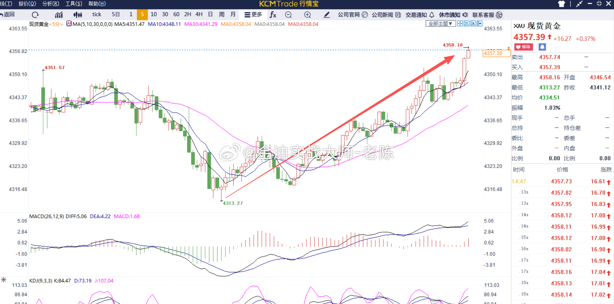614x304 pixels.
Task: Click the sun icon beside KDJ panel
Action: coord(4,280)
